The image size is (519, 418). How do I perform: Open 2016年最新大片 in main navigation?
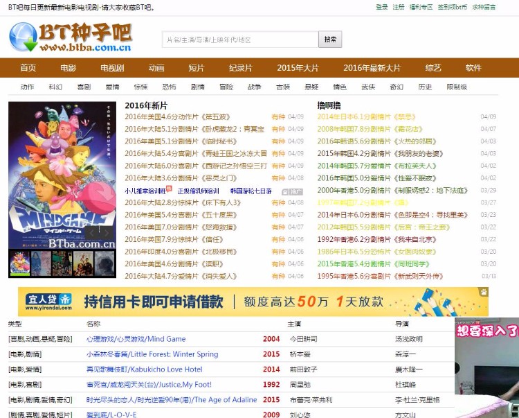tap(372, 68)
